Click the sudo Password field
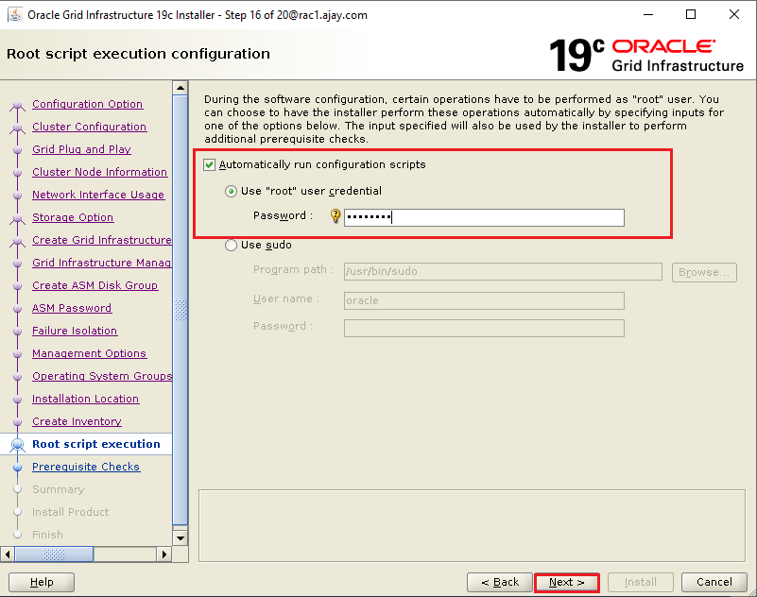757x597 pixels. 484,328
